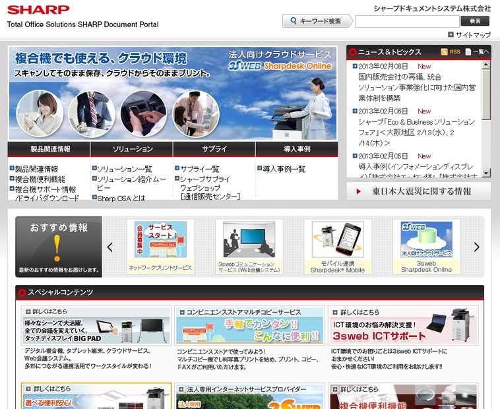Open the 2013年02月06日 news item
The image size is (500, 409).
(x=416, y=133)
